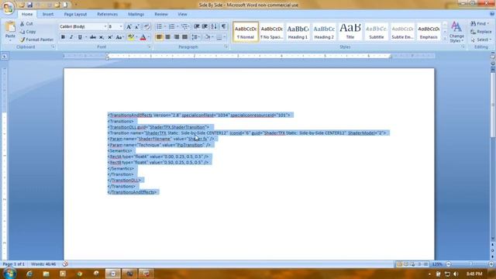496x279 pixels.
Task: Center the text
Action: coord(167,37)
